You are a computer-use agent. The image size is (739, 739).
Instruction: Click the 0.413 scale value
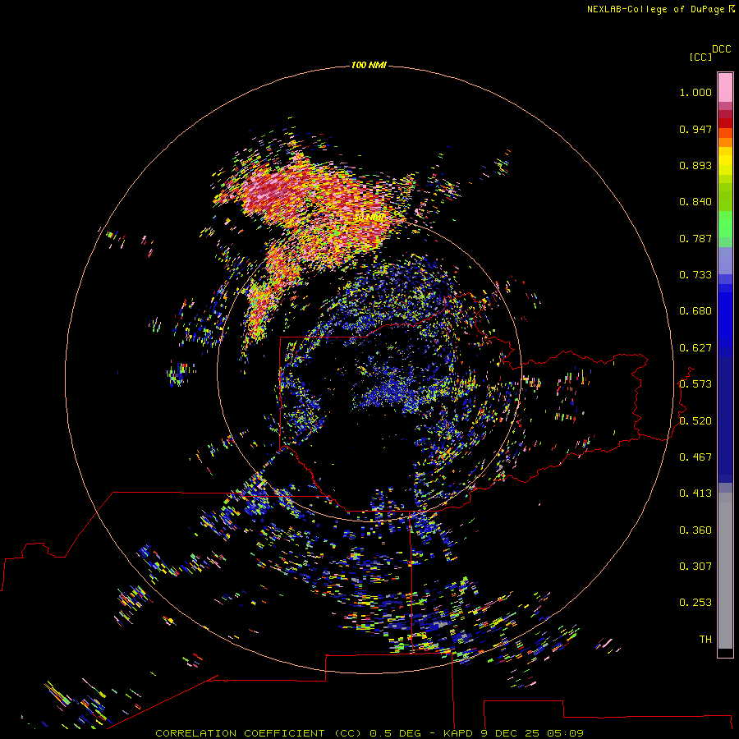tap(695, 493)
